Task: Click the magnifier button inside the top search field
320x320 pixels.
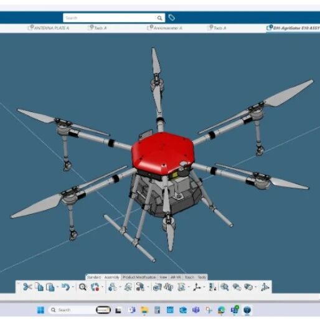Action: point(159,18)
